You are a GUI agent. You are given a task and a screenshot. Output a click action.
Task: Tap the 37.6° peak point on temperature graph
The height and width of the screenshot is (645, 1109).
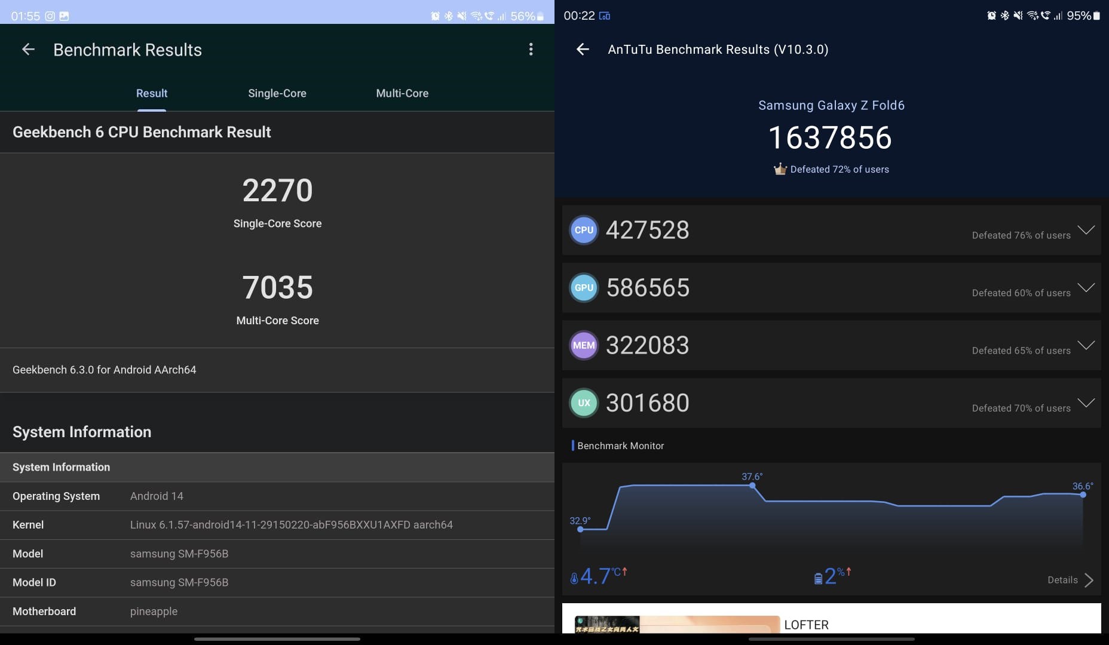click(x=752, y=486)
